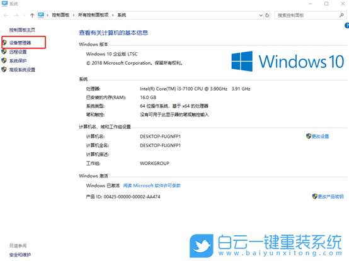This screenshot has height=261, width=349.
Task: Click the back navigation arrow
Action: tap(6, 15)
